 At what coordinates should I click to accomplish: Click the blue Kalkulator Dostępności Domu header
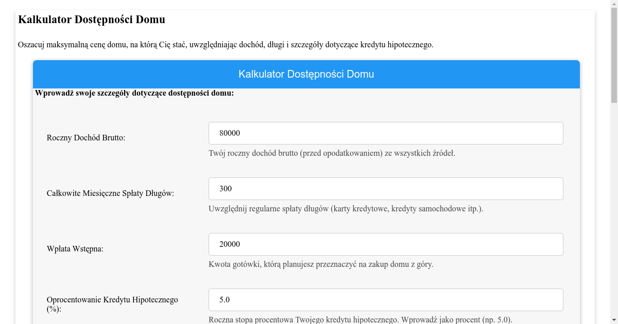[306, 74]
